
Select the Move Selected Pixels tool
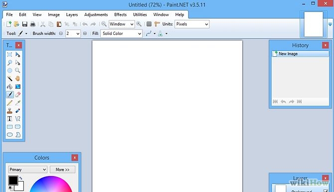pyautogui.click(x=17, y=54)
